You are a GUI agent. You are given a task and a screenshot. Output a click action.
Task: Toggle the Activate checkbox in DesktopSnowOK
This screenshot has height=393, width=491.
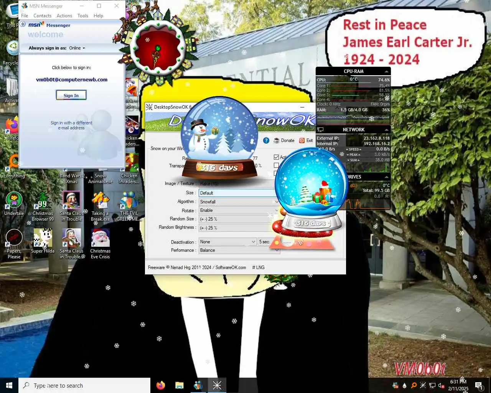[x=276, y=157]
